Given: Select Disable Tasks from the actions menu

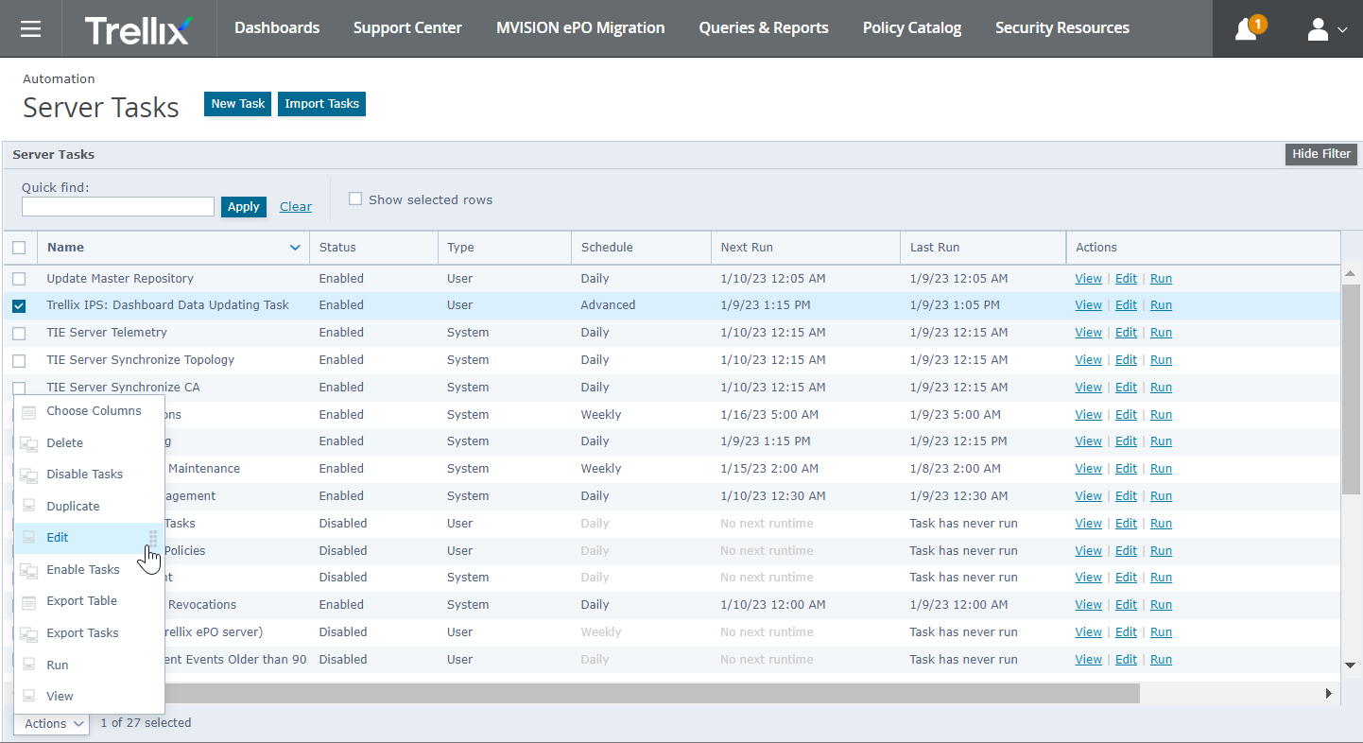Looking at the screenshot, I should pyautogui.click(x=85, y=475).
